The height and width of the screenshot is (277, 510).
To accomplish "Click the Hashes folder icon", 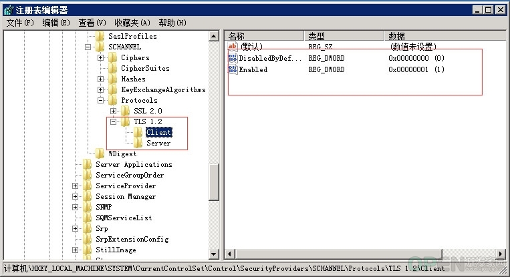I will pyautogui.click(x=113, y=79).
